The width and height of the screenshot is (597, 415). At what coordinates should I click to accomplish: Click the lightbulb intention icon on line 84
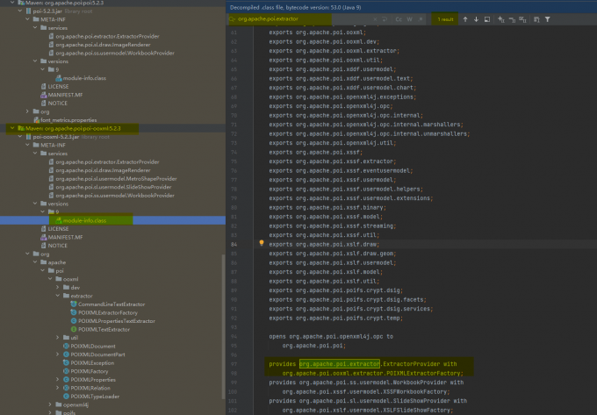pyautogui.click(x=262, y=243)
